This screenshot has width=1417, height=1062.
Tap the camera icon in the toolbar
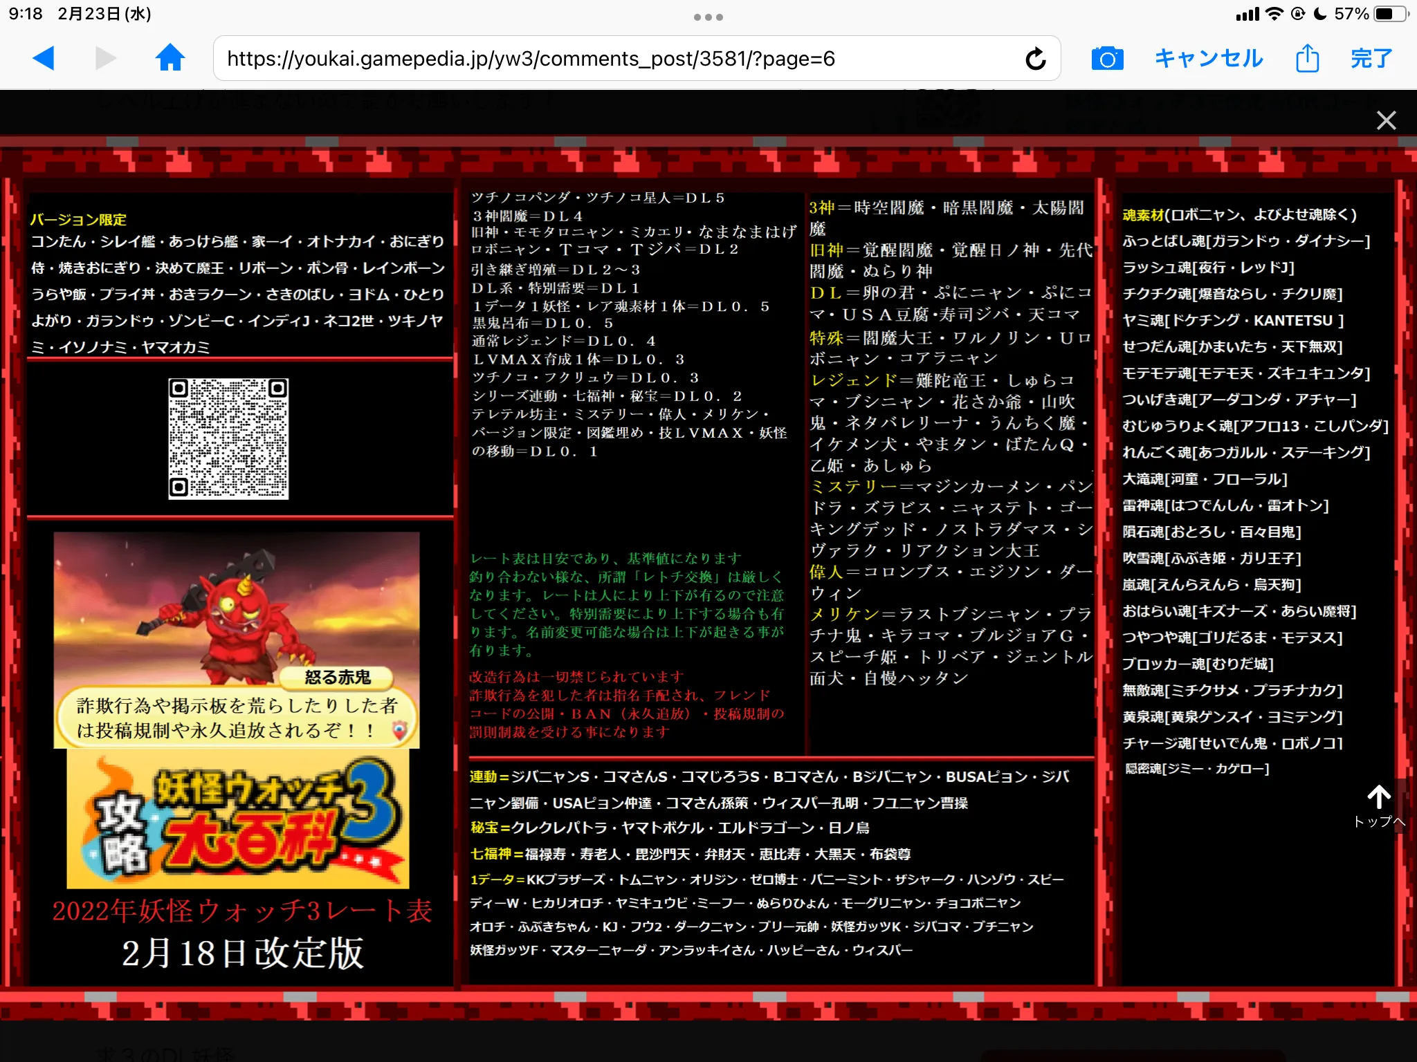point(1107,59)
